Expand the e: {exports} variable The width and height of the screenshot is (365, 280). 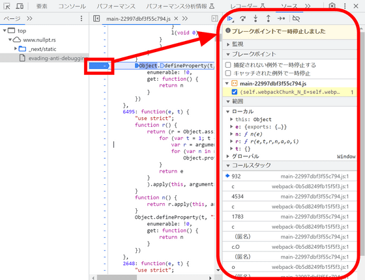coord(231,127)
